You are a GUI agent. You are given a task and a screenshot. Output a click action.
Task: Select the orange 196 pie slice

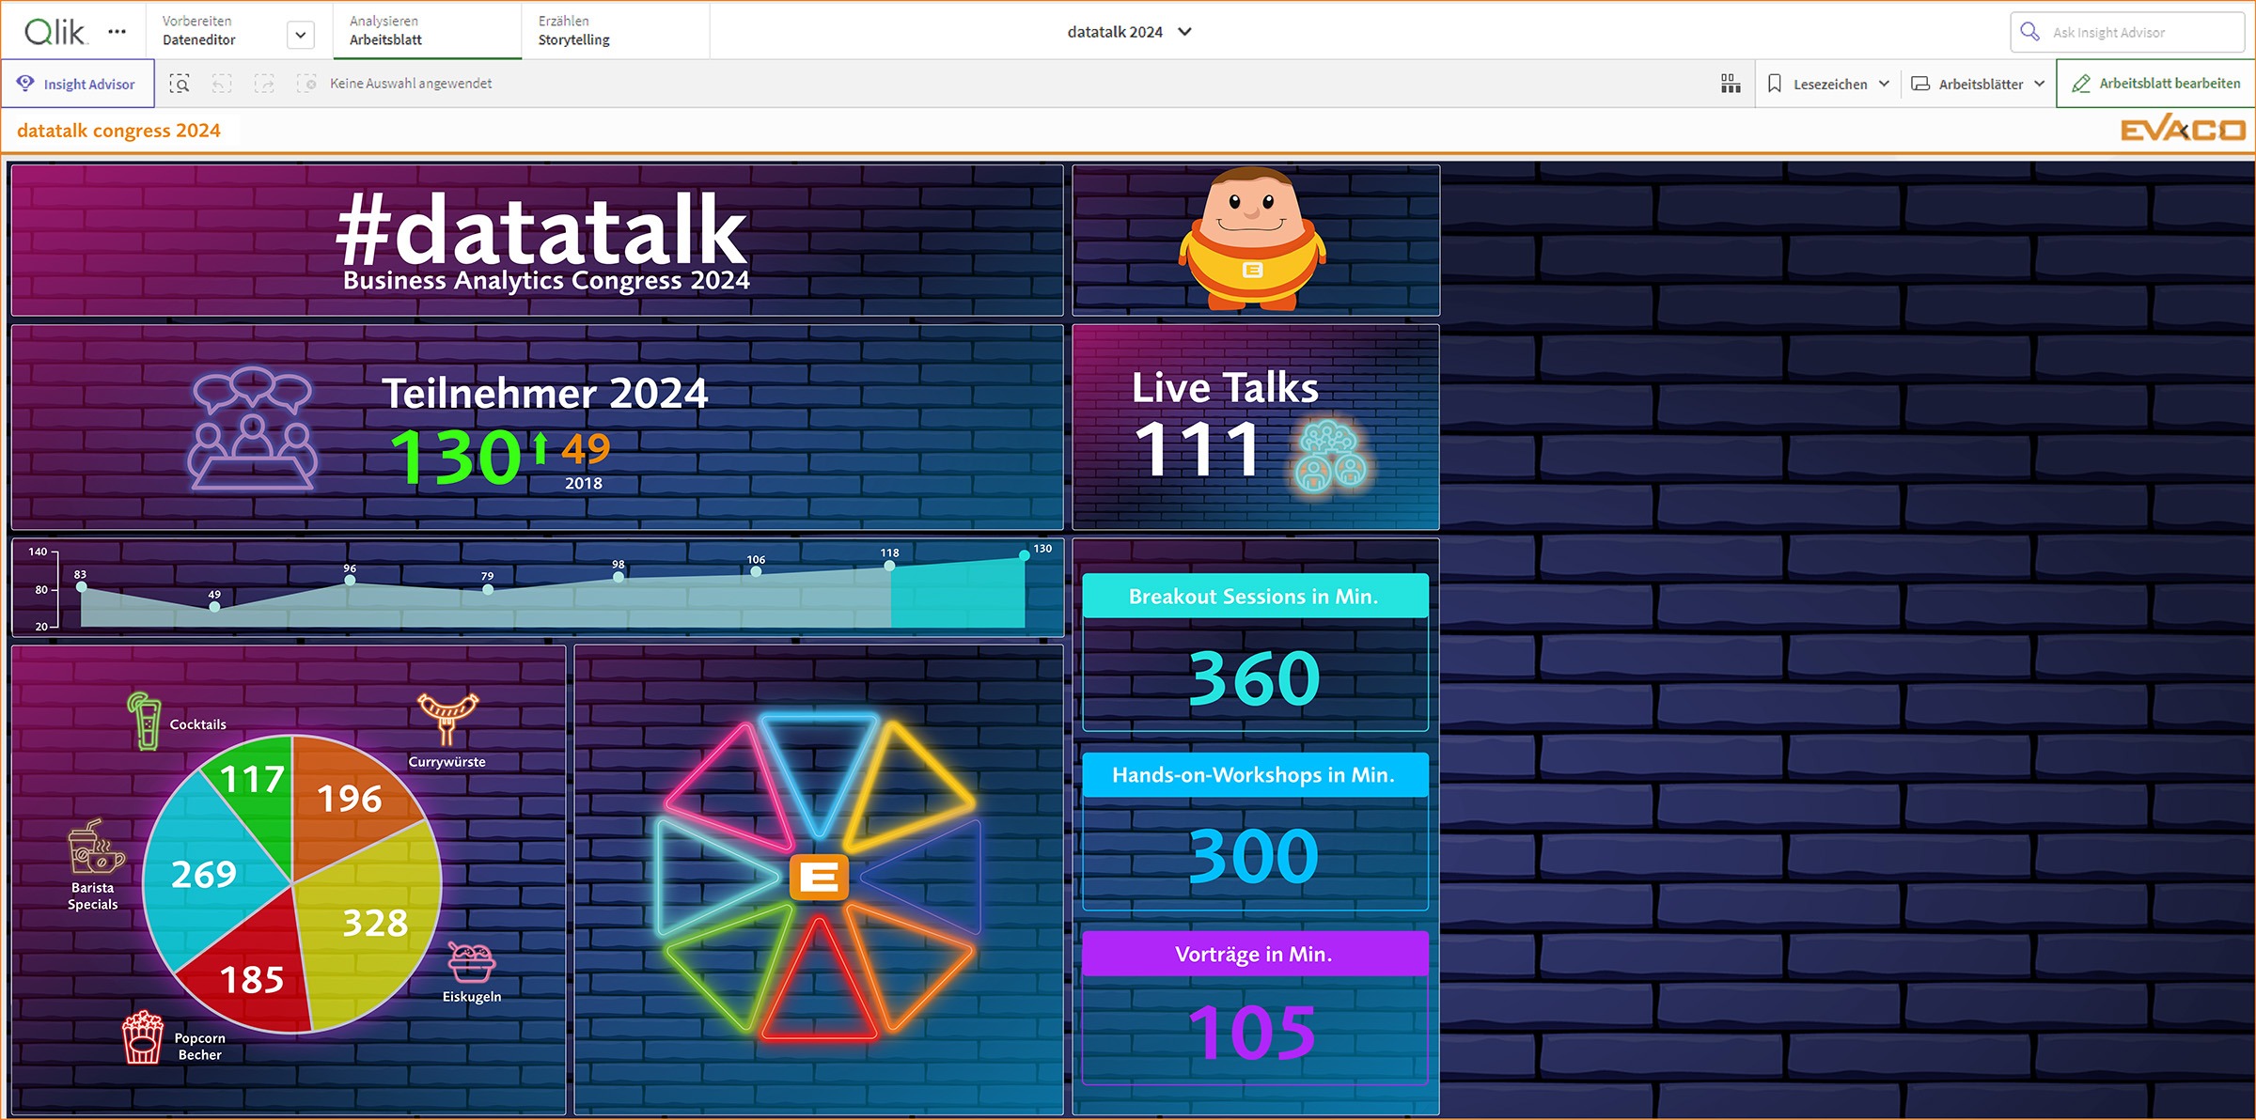click(x=350, y=800)
